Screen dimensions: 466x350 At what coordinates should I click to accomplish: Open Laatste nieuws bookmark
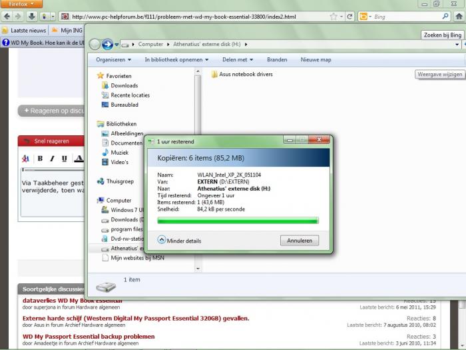click(25, 31)
